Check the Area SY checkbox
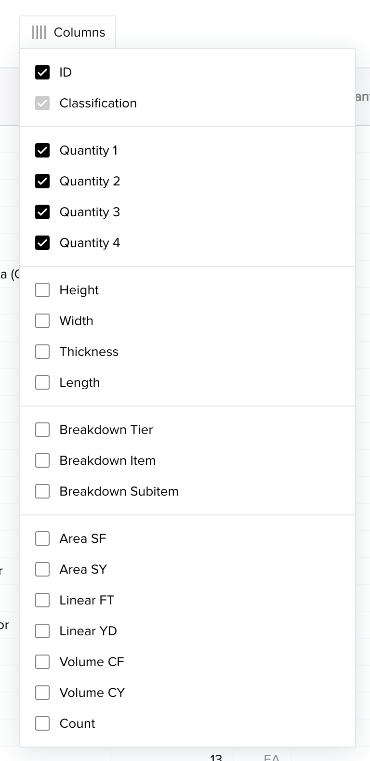The width and height of the screenshot is (370, 761). [x=42, y=569]
